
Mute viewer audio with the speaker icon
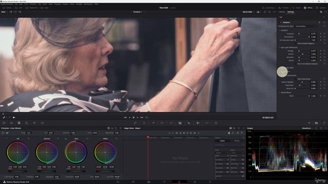pos(14,118)
